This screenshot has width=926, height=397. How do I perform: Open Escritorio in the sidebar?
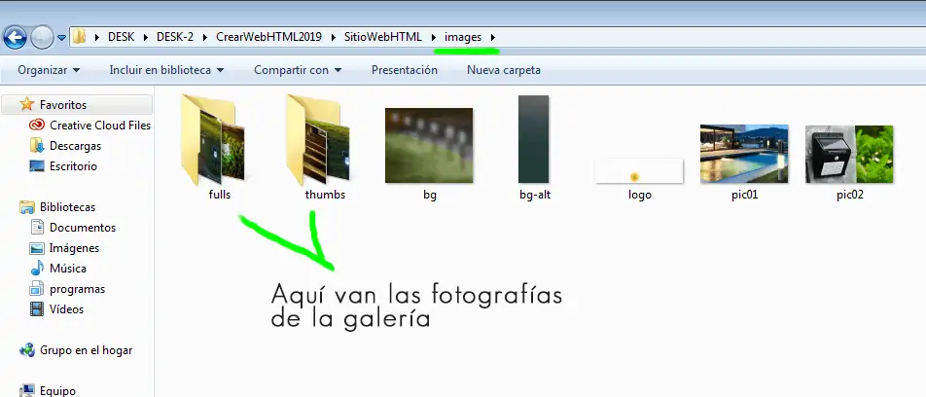[73, 166]
